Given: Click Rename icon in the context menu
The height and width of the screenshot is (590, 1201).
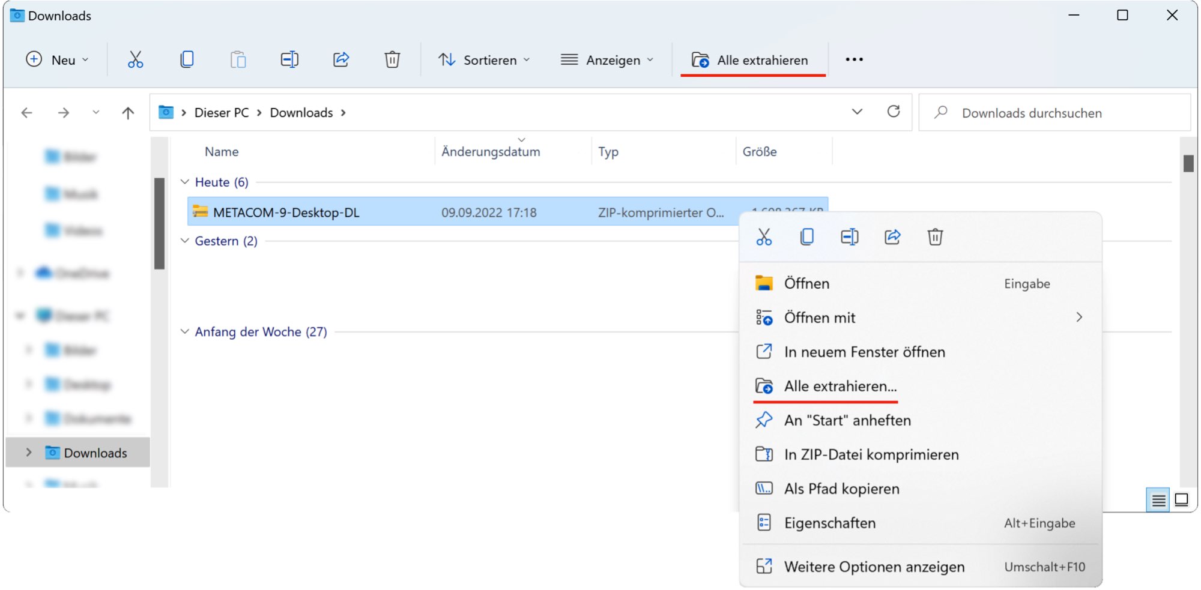Looking at the screenshot, I should tap(850, 237).
